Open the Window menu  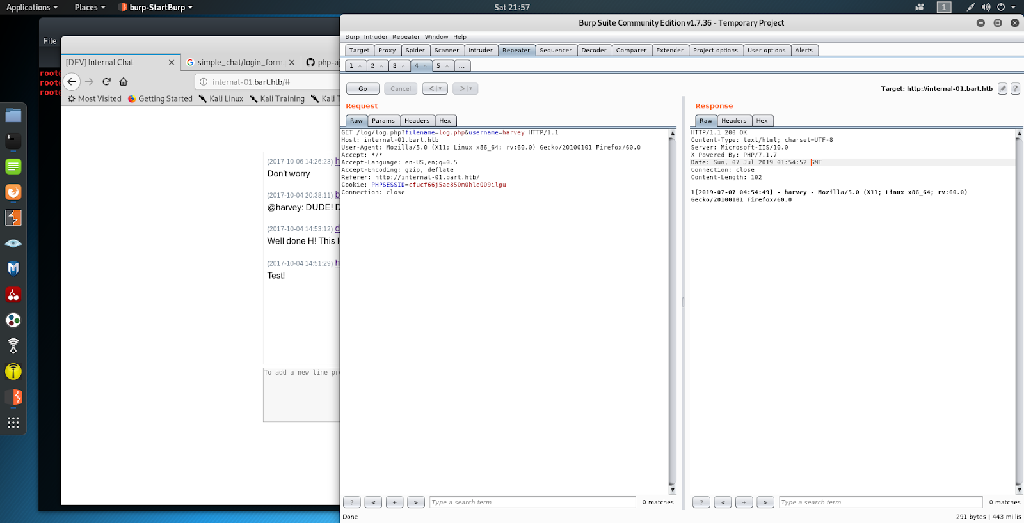point(436,37)
